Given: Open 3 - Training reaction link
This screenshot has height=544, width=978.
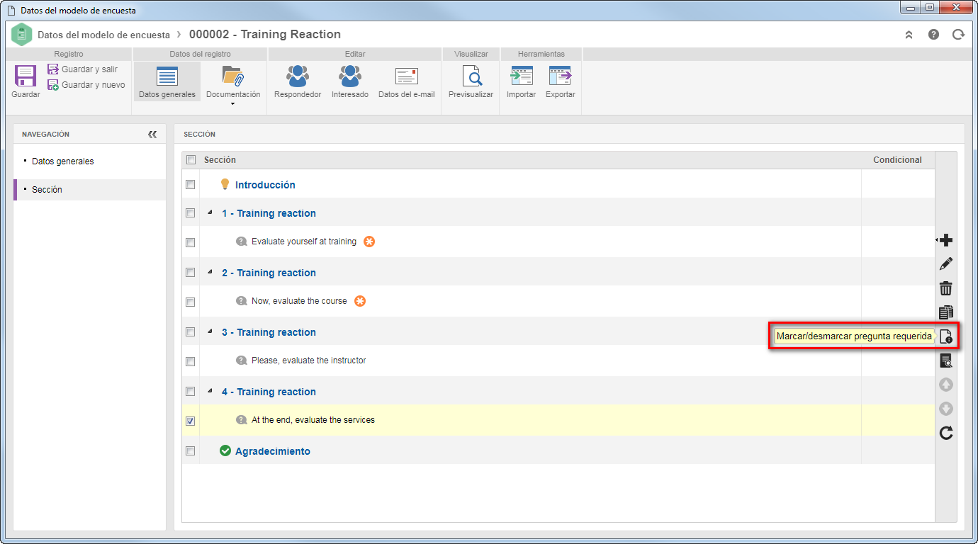Looking at the screenshot, I should pos(269,332).
